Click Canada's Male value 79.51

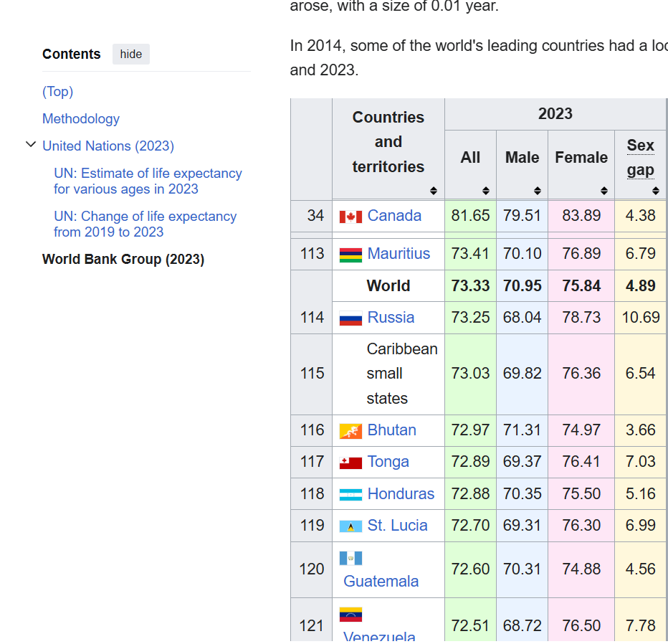point(522,216)
